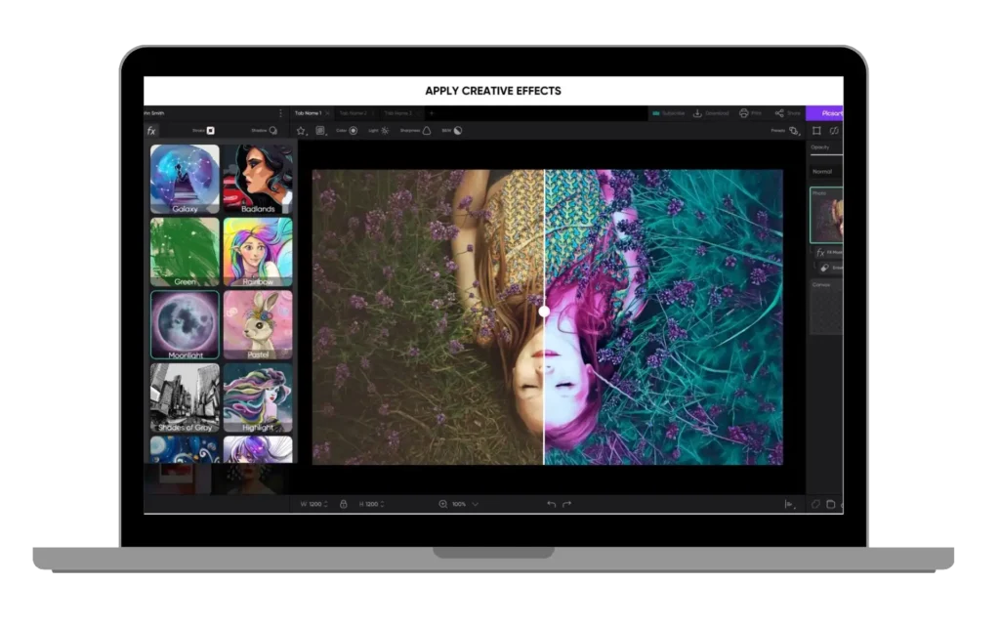Screen dimensions: 1000x625
Task: Switch to Tab Name 1
Action: pyautogui.click(x=308, y=113)
